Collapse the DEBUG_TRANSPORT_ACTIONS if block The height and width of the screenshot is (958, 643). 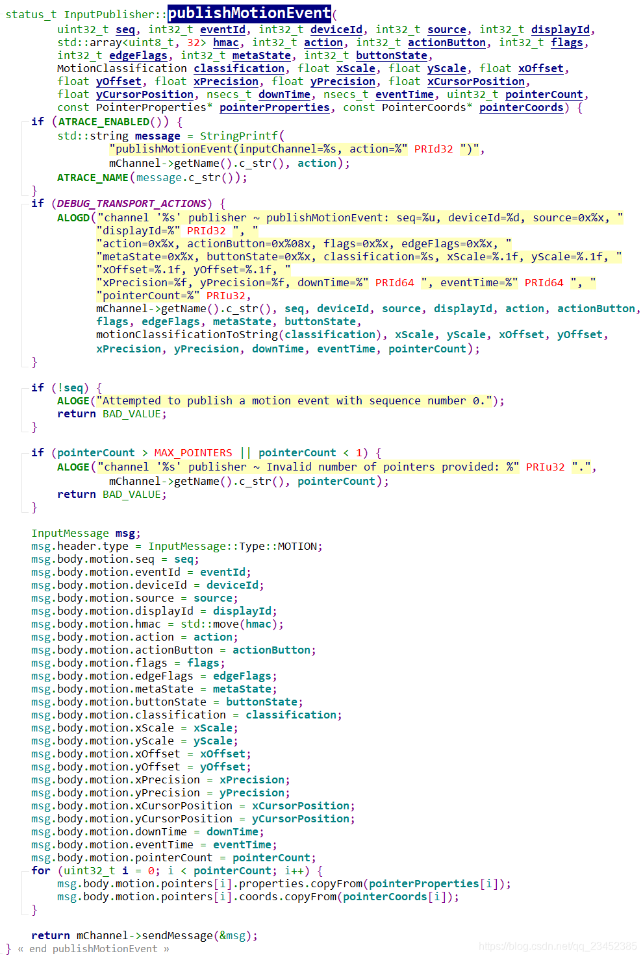coord(25,203)
